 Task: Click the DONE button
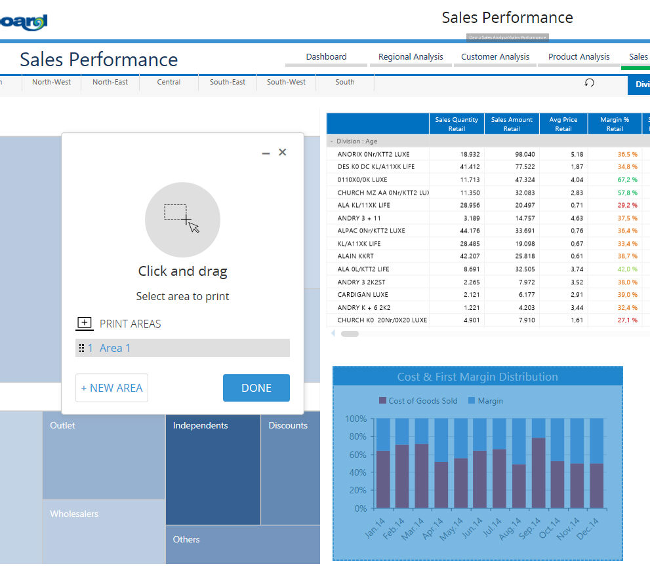pos(256,388)
